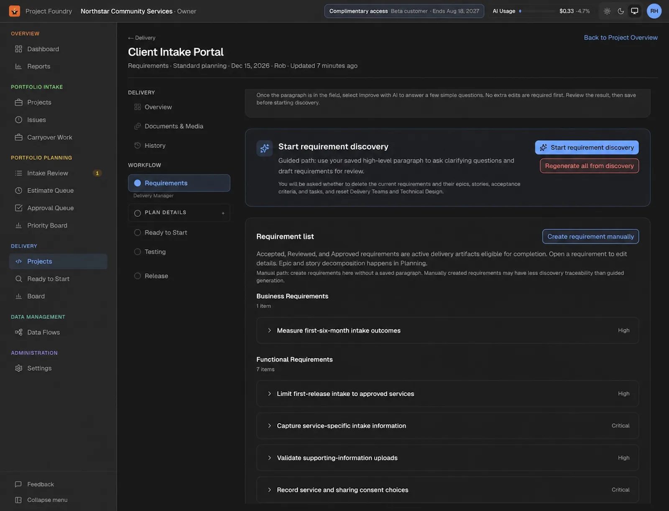
Task: Click Regenerate all from discovery
Action: [x=589, y=166]
